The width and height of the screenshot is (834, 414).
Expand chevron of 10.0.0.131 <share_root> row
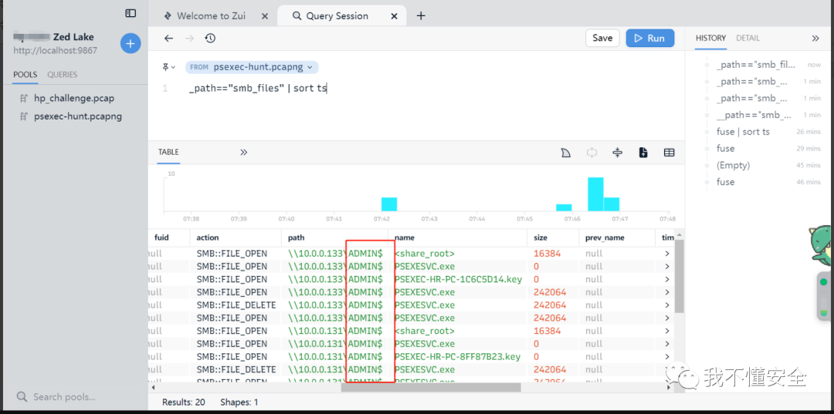667,331
